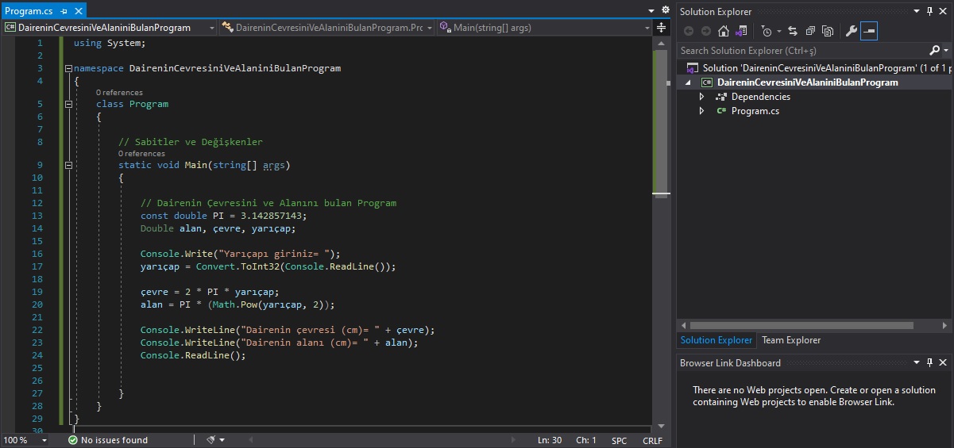Open Properties wrench icon in Solution Explorer

pyautogui.click(x=851, y=31)
